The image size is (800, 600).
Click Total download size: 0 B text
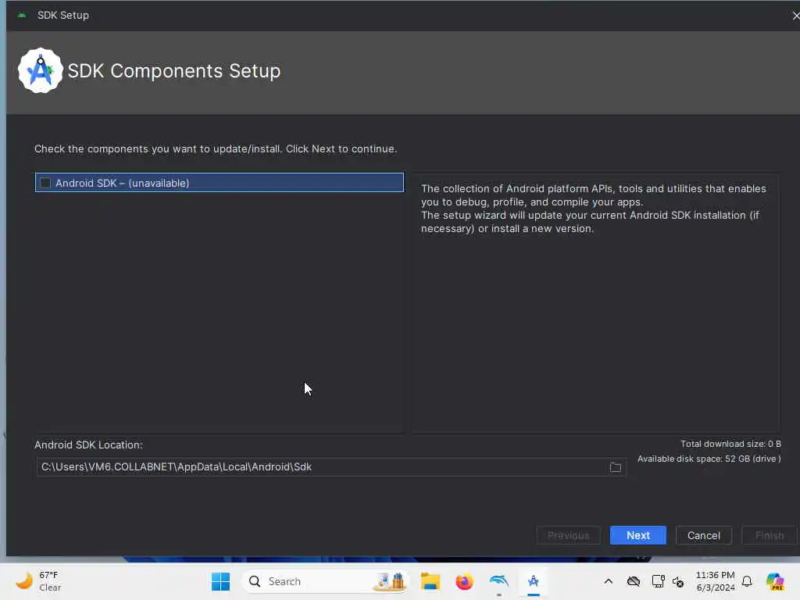(730, 444)
